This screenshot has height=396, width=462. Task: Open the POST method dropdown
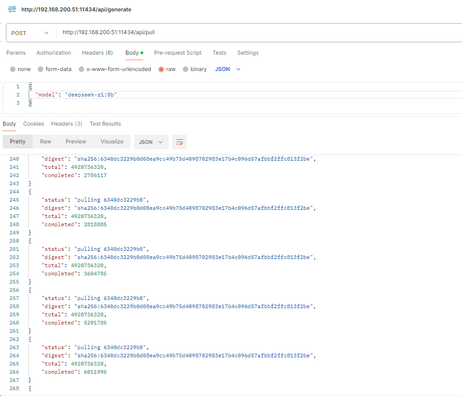point(30,33)
